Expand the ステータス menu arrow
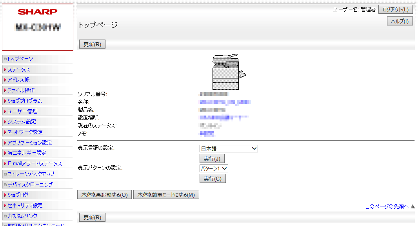Screen dimensions: 418x226 [x=5, y=70]
